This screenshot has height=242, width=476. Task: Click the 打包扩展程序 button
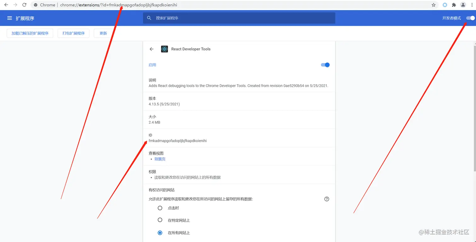pyautogui.click(x=73, y=33)
